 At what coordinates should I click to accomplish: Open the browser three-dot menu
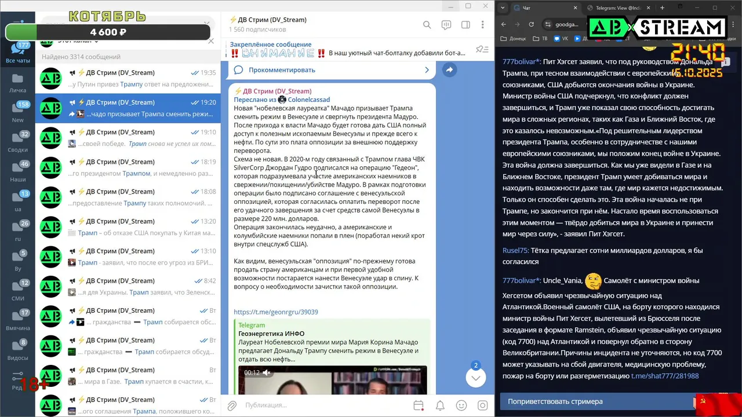[732, 24]
